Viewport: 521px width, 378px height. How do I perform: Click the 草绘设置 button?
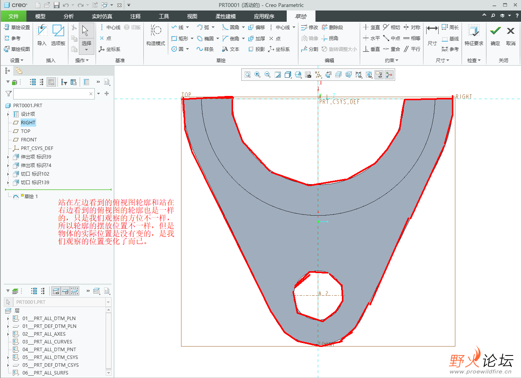click(x=17, y=28)
